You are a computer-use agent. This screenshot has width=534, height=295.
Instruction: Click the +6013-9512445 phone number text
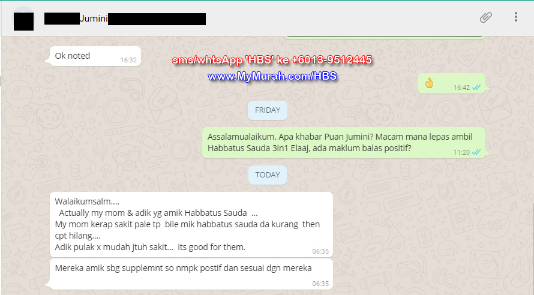click(332, 60)
